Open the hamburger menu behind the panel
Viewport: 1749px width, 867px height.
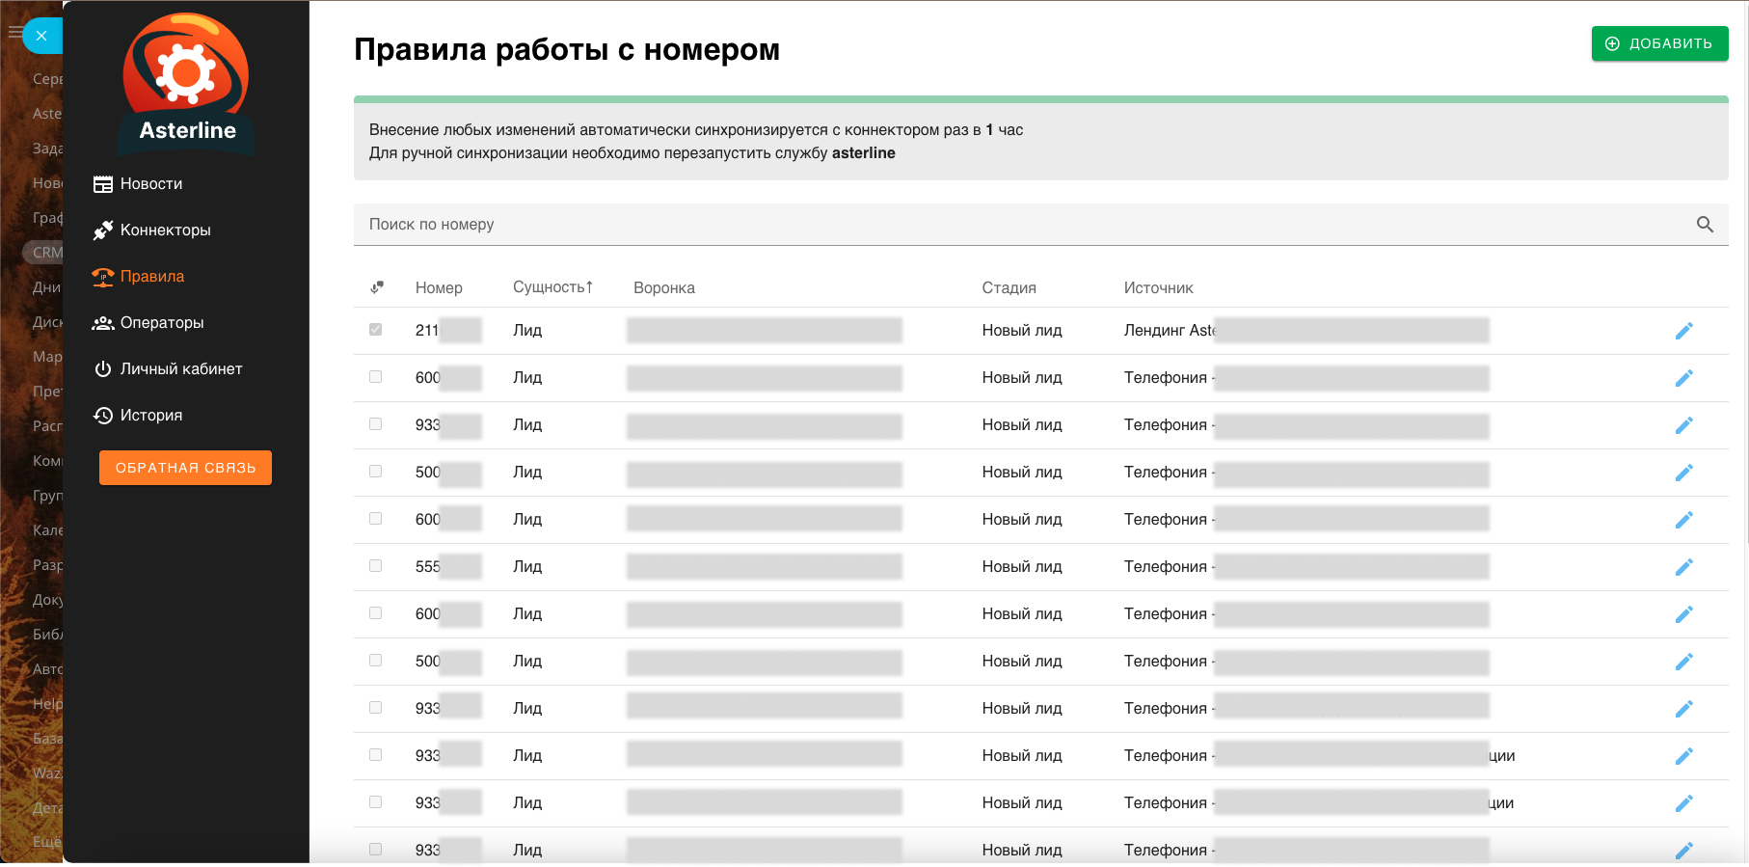coord(13,32)
